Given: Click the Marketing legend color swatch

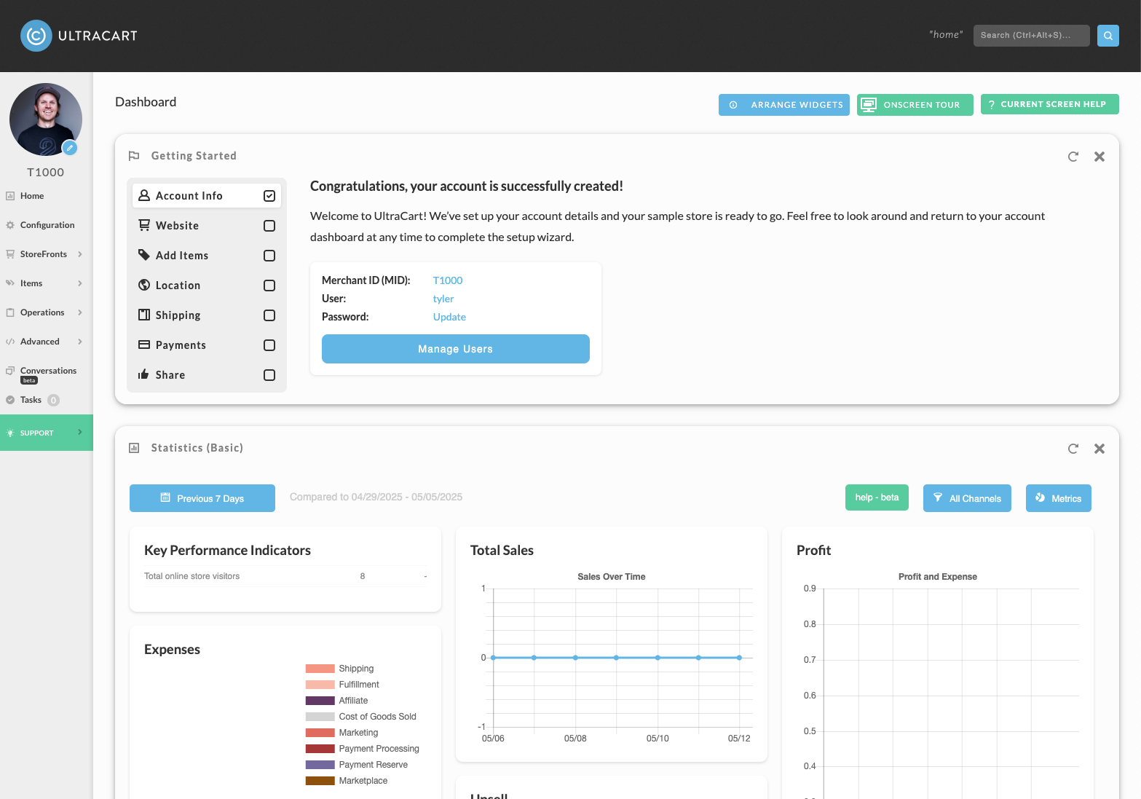Looking at the screenshot, I should 320,733.
